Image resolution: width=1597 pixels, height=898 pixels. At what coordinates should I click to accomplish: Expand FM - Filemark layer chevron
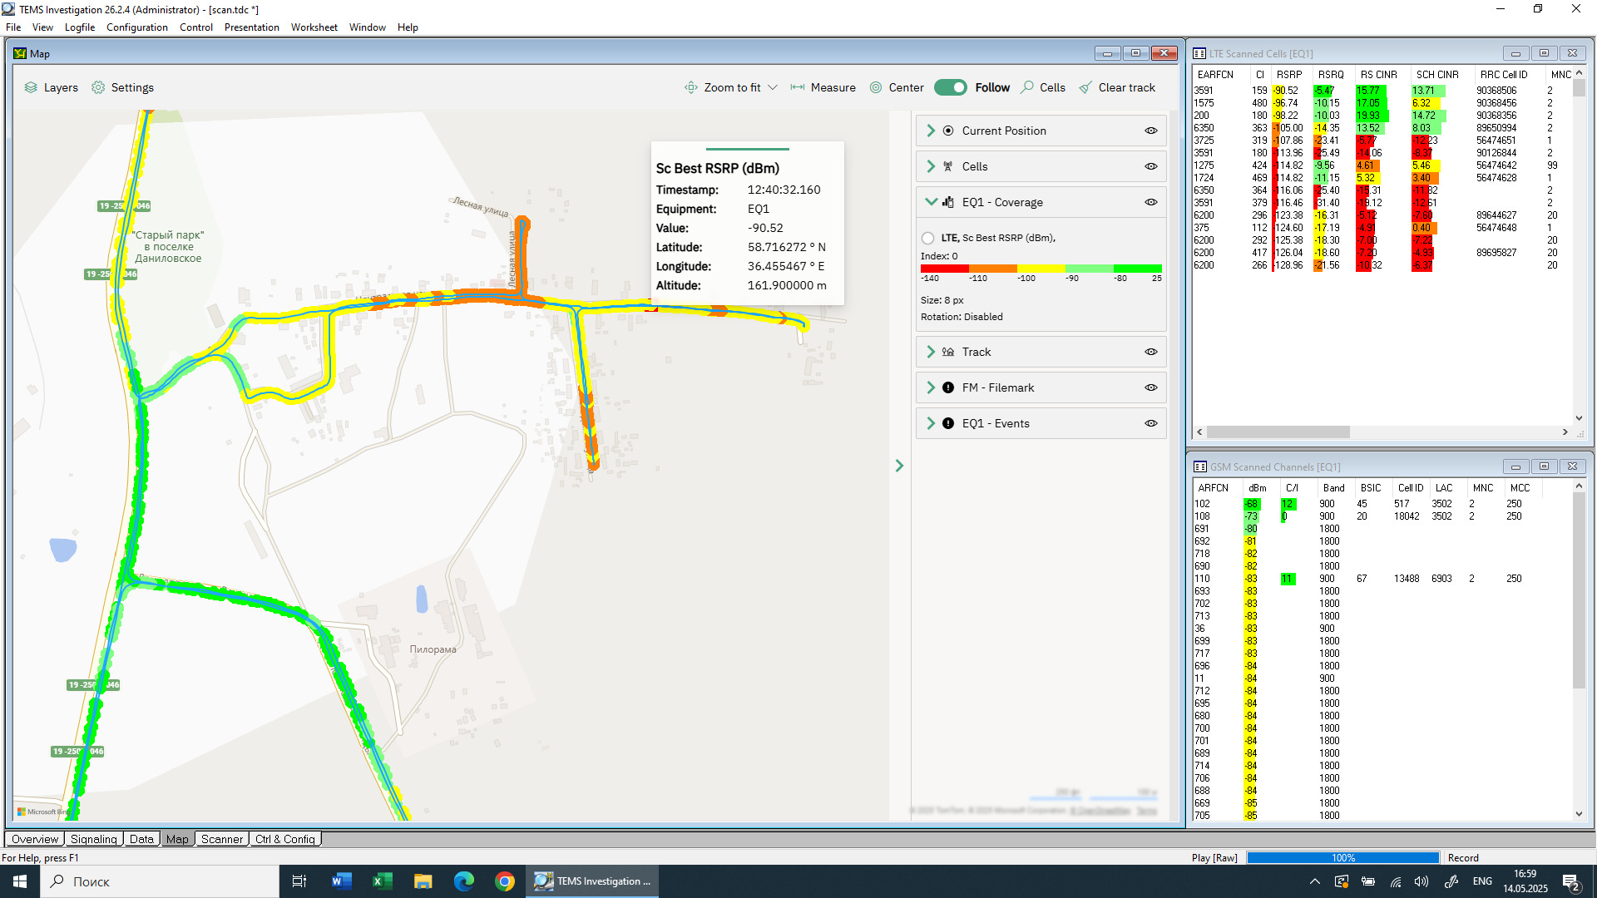coord(931,387)
